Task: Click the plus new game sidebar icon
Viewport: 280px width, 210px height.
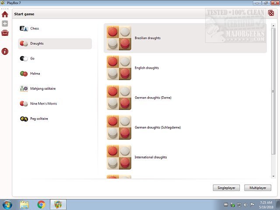Action: pyautogui.click(x=5, y=24)
